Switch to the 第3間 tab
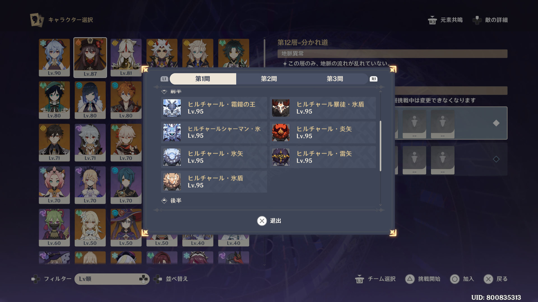Viewport: 538px width, 302px height. [x=335, y=79]
